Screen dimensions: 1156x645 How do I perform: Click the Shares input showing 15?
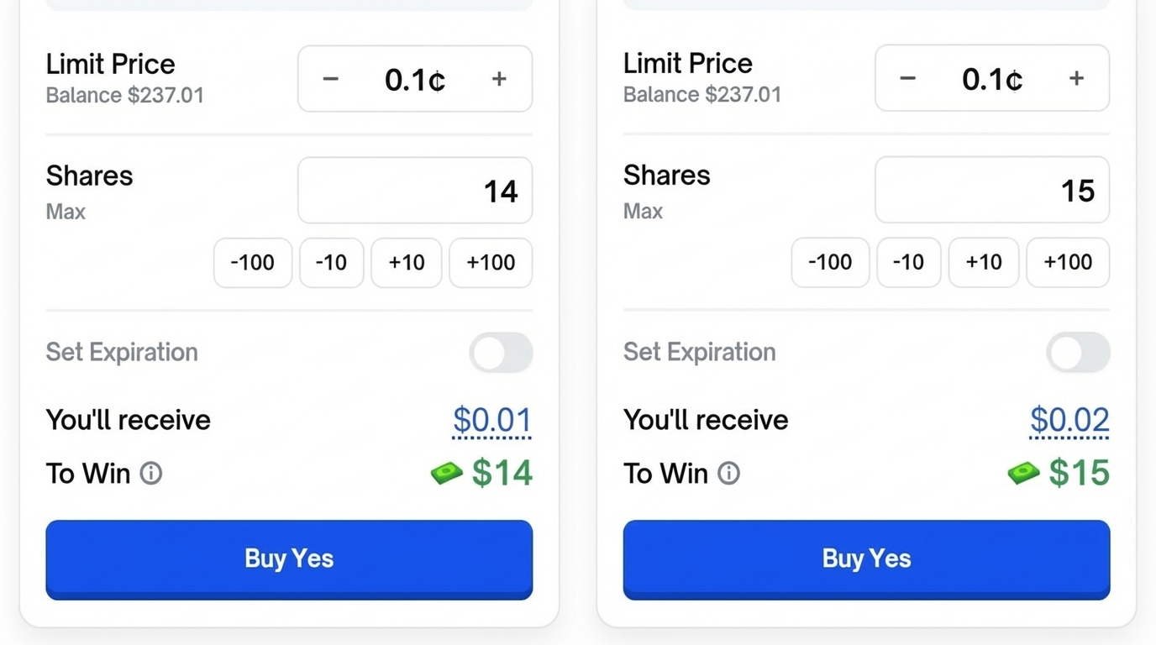(x=992, y=191)
